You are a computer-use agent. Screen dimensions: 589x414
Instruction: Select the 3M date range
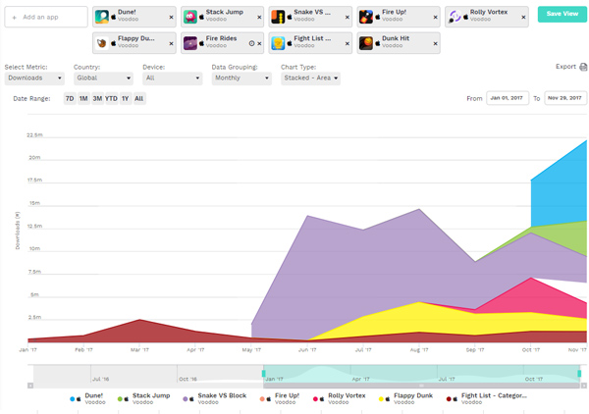97,99
